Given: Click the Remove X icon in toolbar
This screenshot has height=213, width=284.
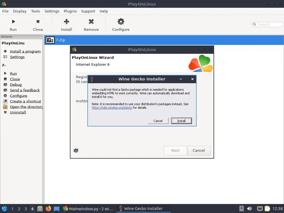Looking at the screenshot, I should [x=91, y=22].
